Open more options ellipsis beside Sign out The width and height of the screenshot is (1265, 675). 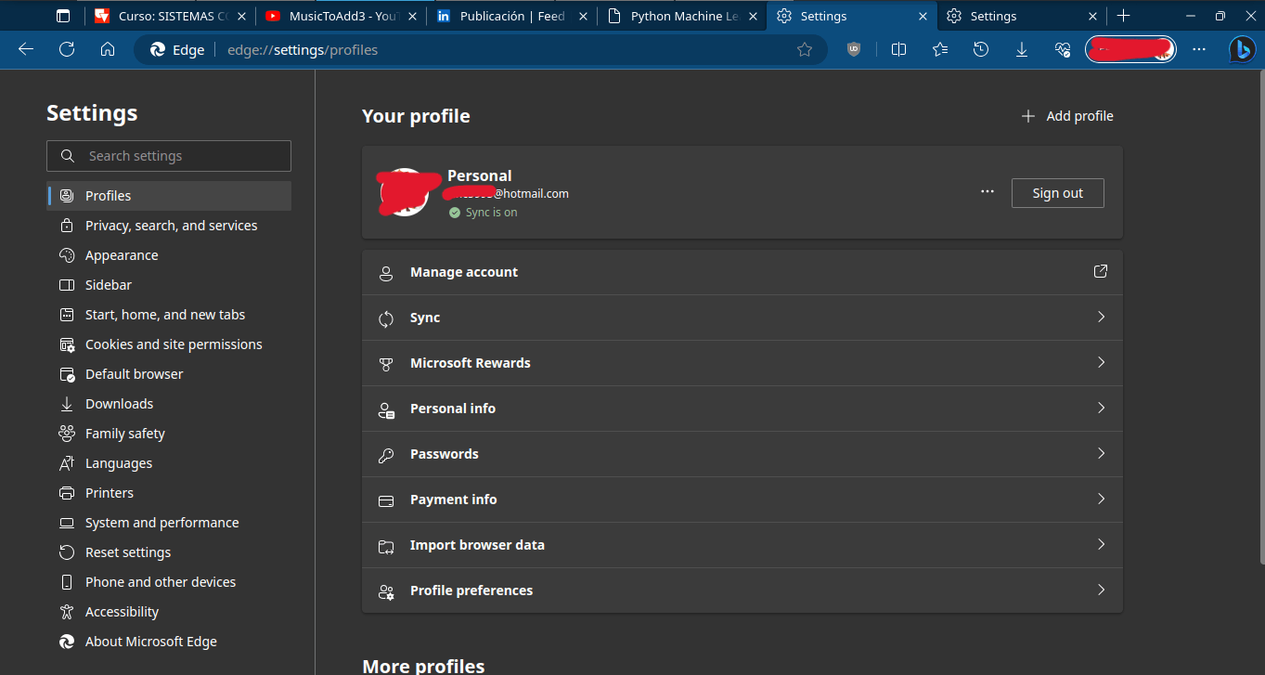coord(987,192)
